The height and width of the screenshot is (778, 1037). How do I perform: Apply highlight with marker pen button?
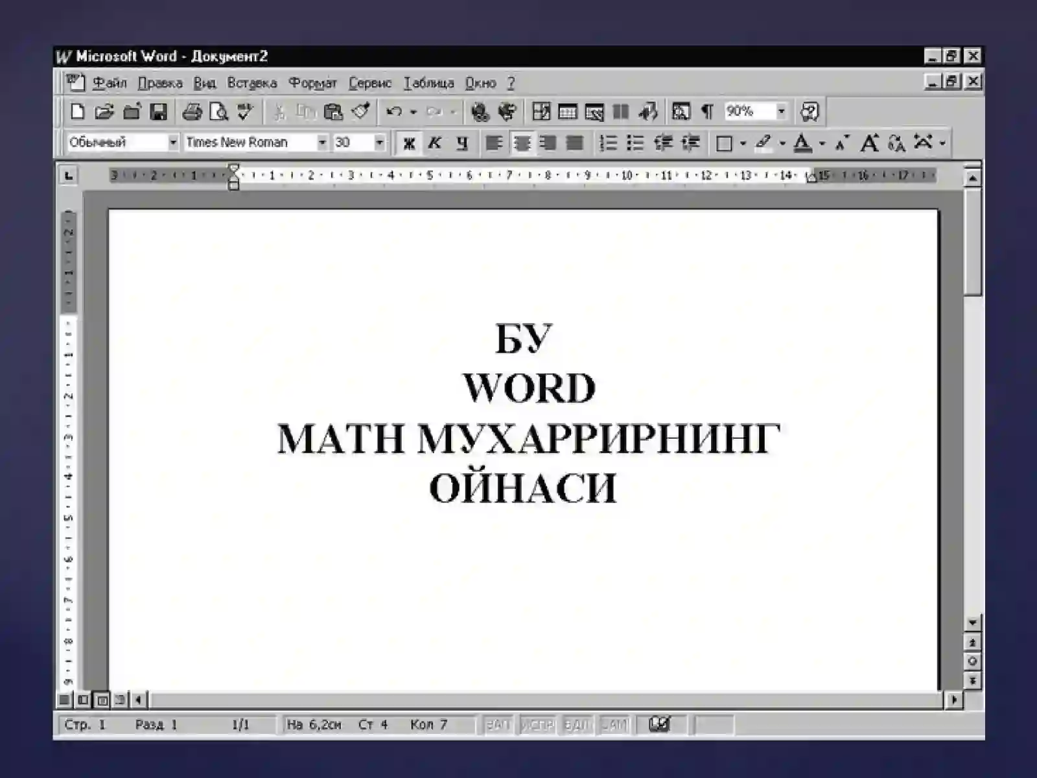click(763, 143)
